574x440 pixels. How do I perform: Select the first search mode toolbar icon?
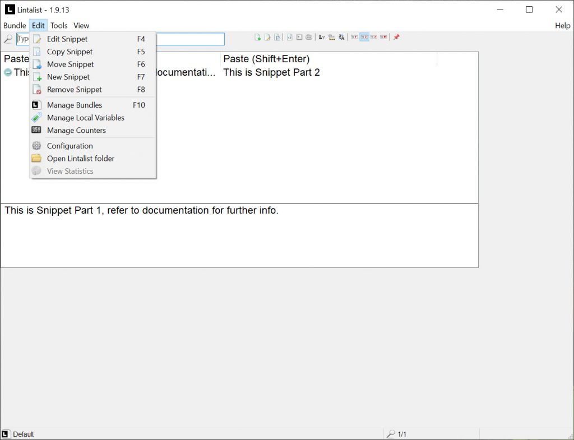(354, 37)
